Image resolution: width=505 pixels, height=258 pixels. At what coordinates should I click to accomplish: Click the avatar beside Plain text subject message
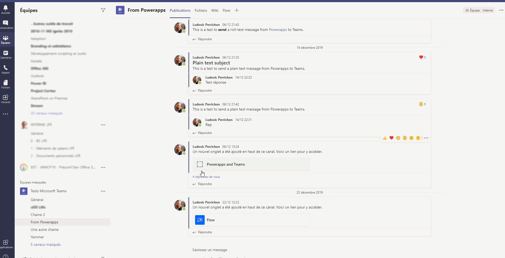click(180, 60)
